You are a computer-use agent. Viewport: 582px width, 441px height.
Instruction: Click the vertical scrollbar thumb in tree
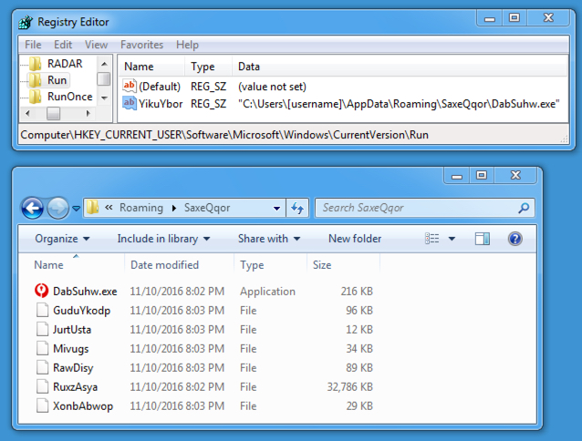click(104, 78)
